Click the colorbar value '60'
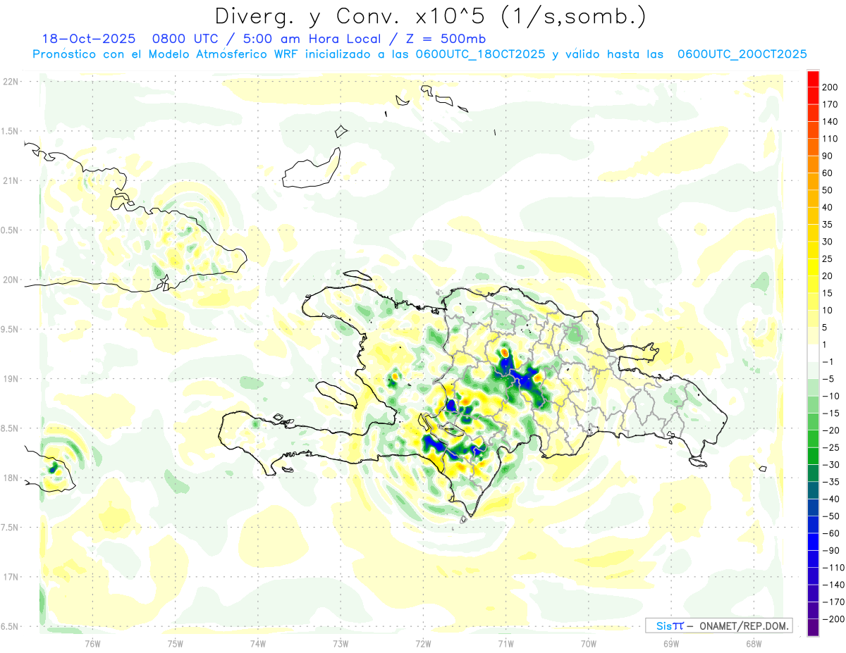The image size is (846, 653). (x=828, y=173)
